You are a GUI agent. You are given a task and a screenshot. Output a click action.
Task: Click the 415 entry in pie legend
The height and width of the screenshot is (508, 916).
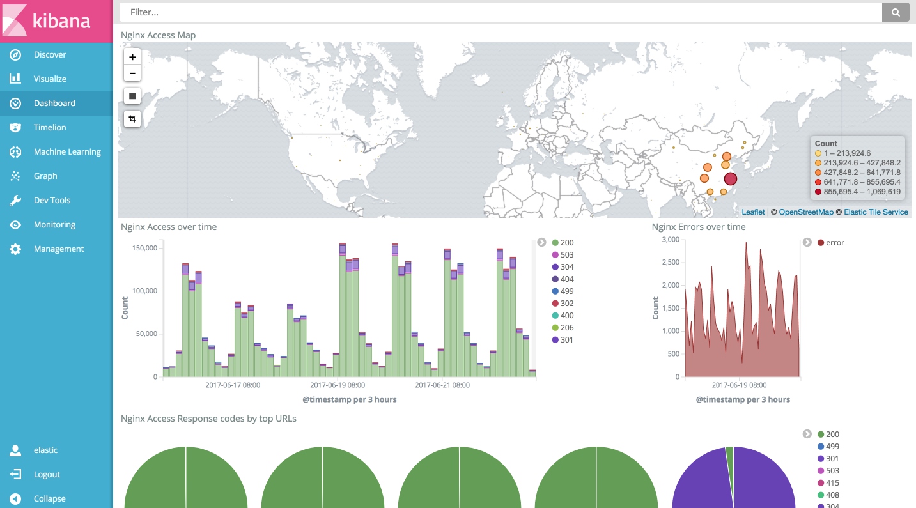[828, 483]
